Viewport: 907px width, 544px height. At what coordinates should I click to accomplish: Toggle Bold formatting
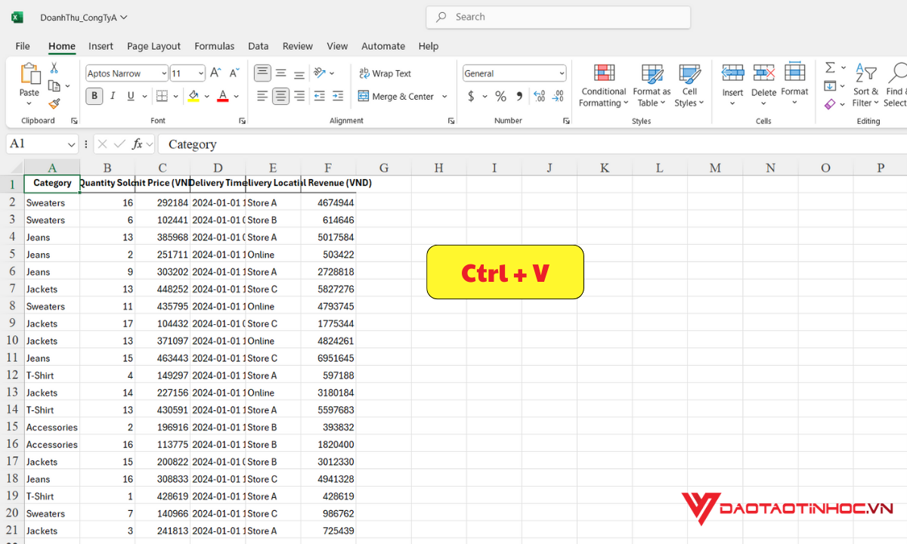94,96
